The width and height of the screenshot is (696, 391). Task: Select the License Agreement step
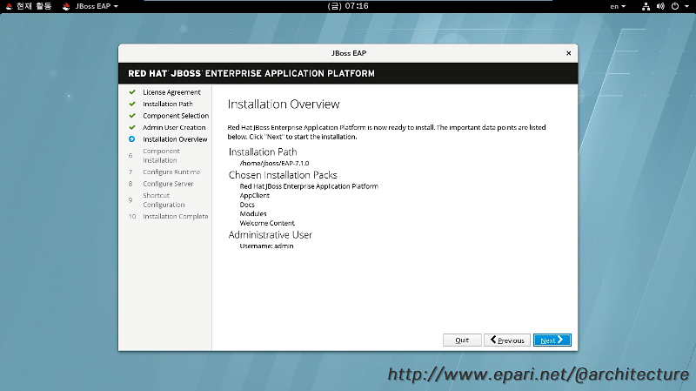(171, 92)
